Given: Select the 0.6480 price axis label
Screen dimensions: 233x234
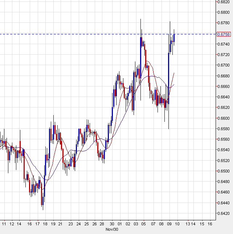Looking at the screenshot, I should click(224, 182).
